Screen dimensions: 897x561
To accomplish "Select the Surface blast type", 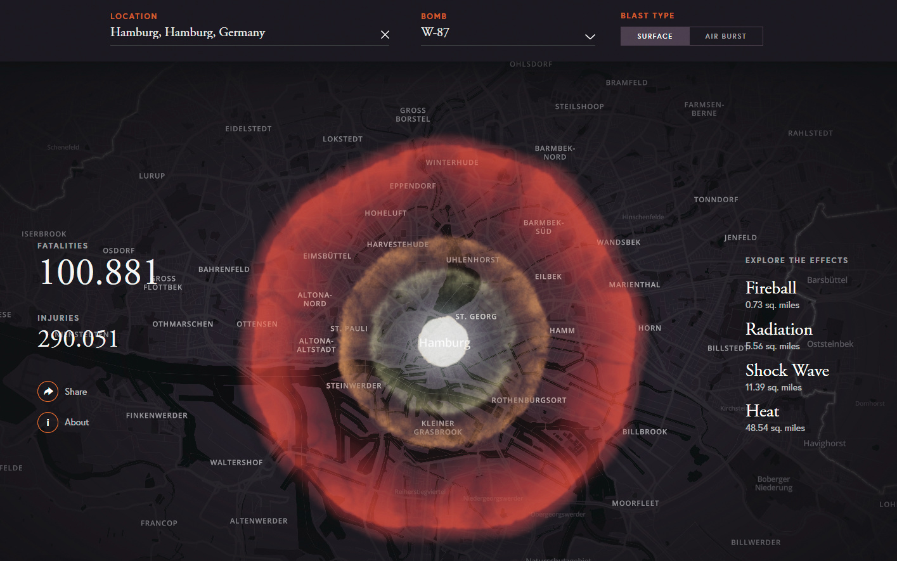I will 655,36.
